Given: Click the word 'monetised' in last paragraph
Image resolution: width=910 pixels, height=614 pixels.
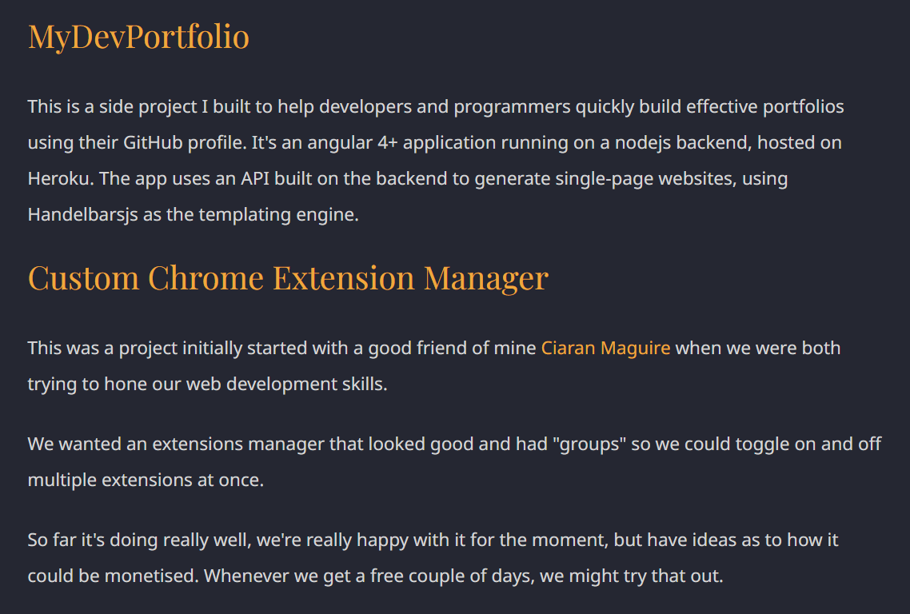Looking at the screenshot, I should [x=150, y=576].
